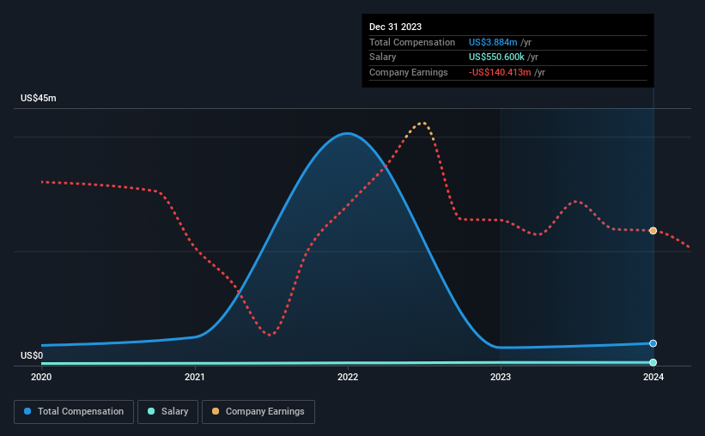
Task: Toggle the Salary legend button
Action: click(x=167, y=412)
